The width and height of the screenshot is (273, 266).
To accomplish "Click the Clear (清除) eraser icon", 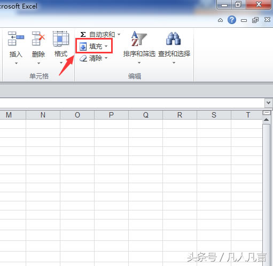I will (x=83, y=58).
